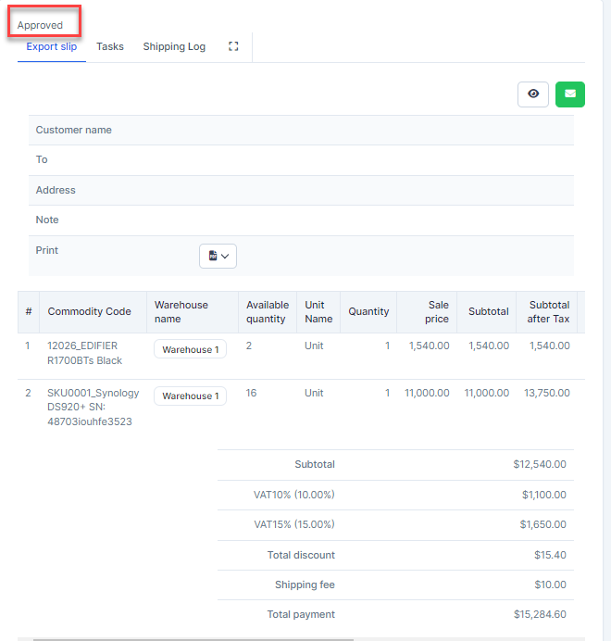Click the Subtotal after Tax column header

coord(549,311)
